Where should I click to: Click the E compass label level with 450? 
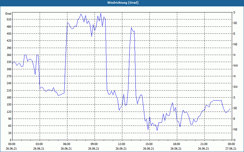(x=234, y=34)
